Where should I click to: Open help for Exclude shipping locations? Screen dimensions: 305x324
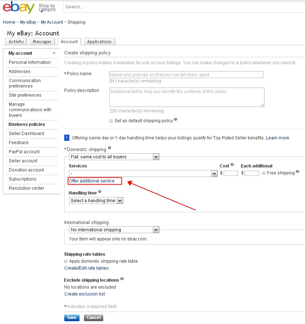(121, 278)
